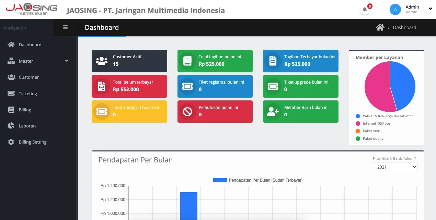Open the Tagihan Terbayar bulan ini card
This screenshot has height=220, width=436.
(301, 61)
